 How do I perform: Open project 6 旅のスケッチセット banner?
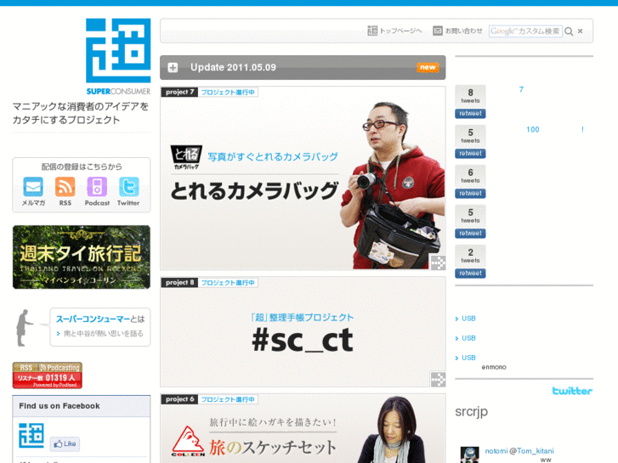pyautogui.click(x=303, y=428)
